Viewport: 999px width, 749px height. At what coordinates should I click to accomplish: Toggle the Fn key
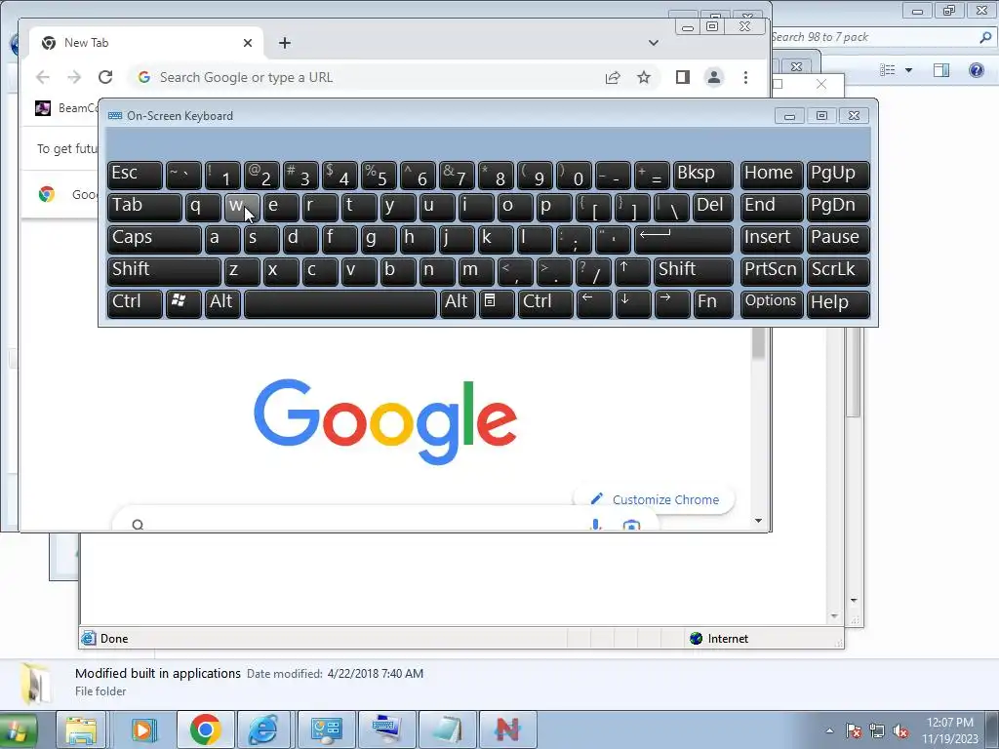[x=713, y=303]
